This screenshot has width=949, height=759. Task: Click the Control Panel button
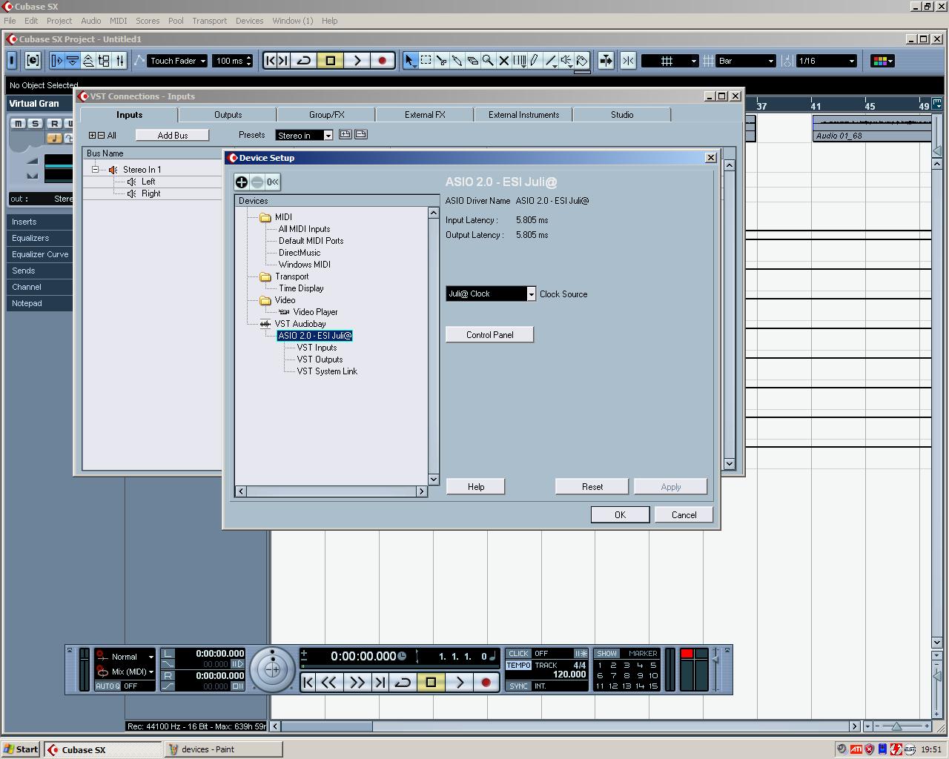point(489,335)
